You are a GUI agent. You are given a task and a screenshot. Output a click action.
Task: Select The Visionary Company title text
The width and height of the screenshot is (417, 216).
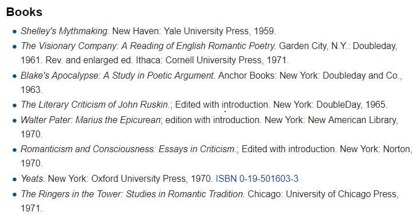tap(148, 46)
